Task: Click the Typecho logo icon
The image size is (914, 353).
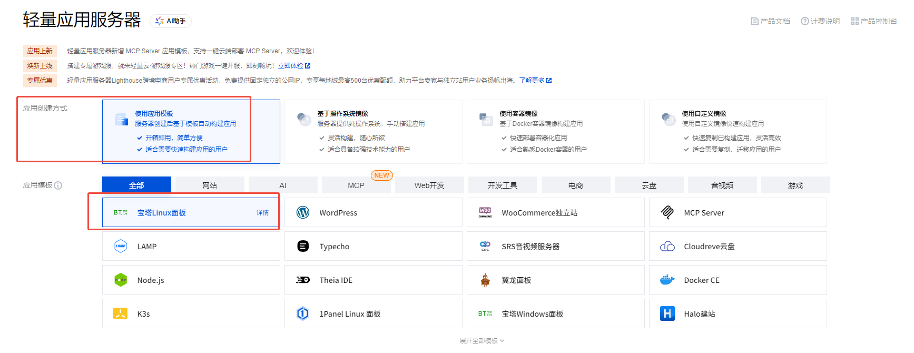Action: pos(303,246)
